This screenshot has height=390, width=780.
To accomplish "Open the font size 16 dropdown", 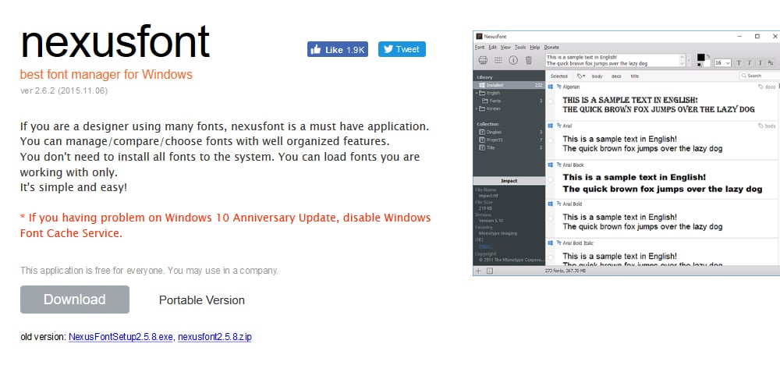I will (728, 62).
